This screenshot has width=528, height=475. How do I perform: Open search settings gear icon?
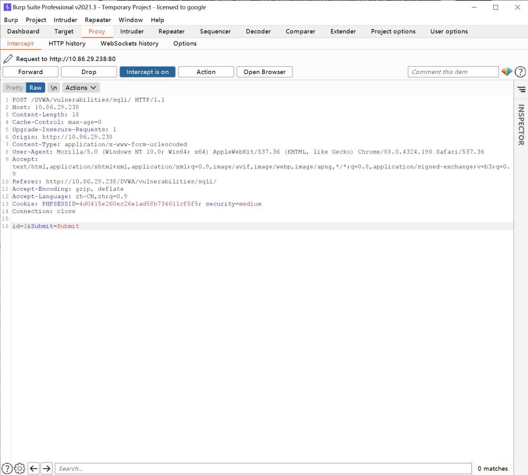[x=20, y=468]
